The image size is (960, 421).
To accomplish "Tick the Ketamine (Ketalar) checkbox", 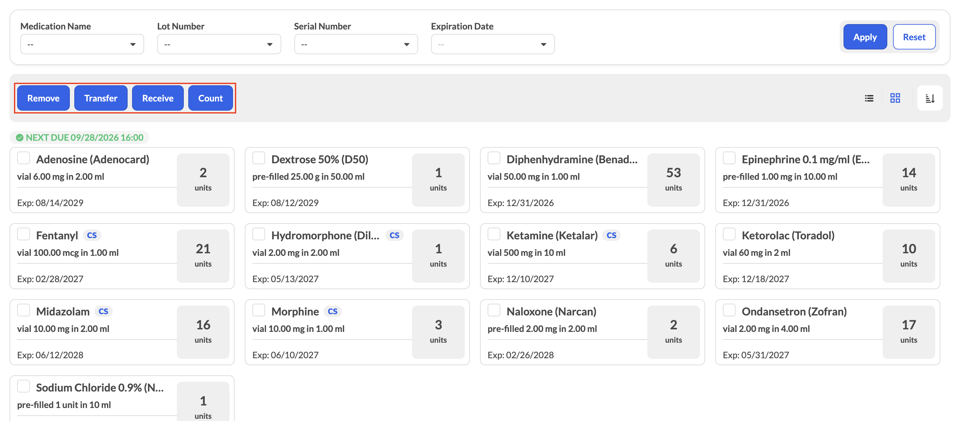I will [x=494, y=234].
